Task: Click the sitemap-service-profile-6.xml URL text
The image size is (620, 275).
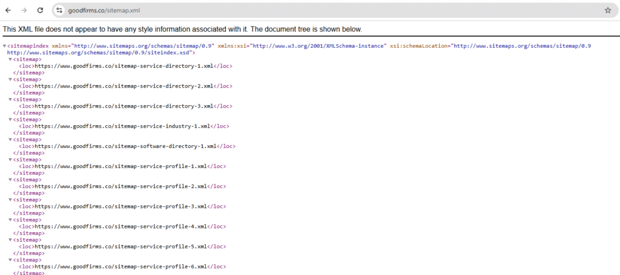Action: coord(121,267)
